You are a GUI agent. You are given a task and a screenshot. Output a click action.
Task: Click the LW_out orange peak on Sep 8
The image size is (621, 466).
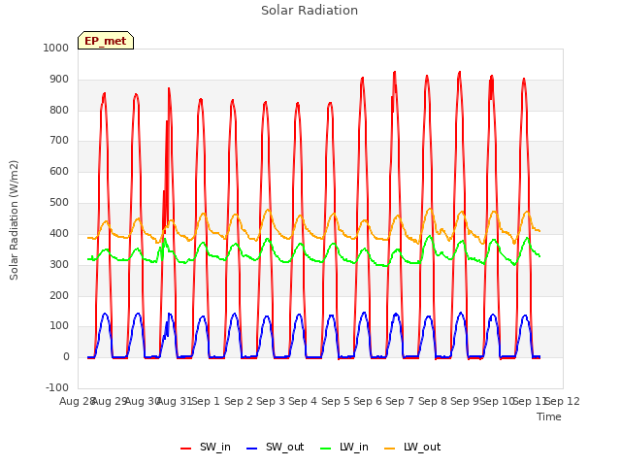point(431,209)
